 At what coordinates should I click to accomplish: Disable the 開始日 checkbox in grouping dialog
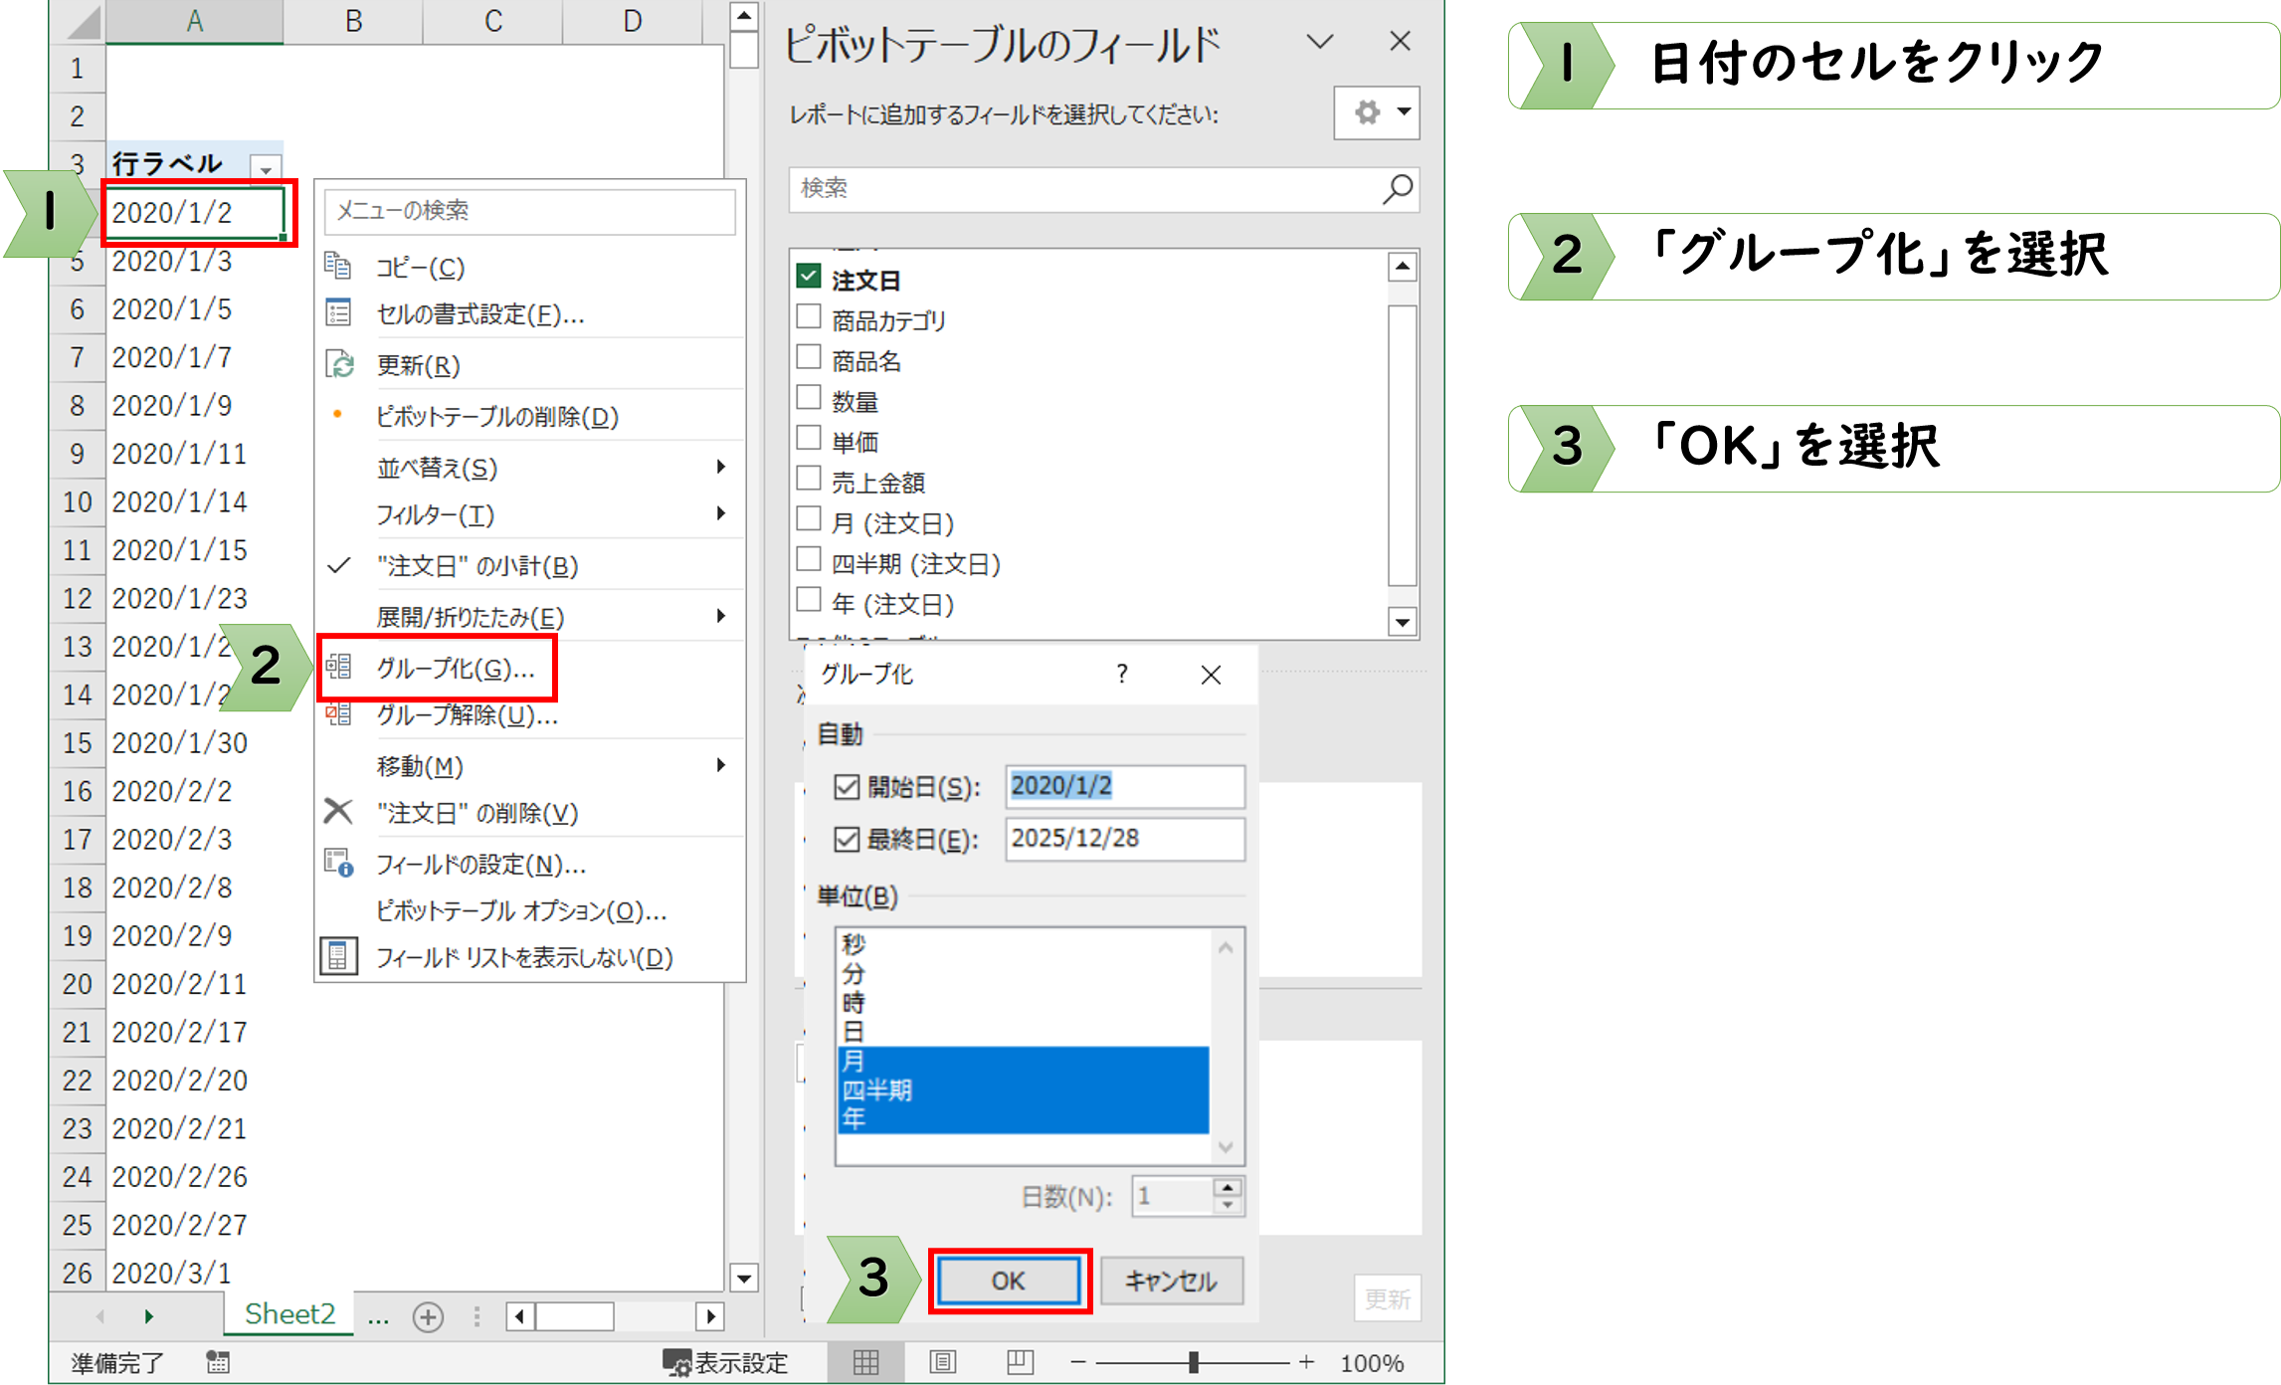click(846, 786)
